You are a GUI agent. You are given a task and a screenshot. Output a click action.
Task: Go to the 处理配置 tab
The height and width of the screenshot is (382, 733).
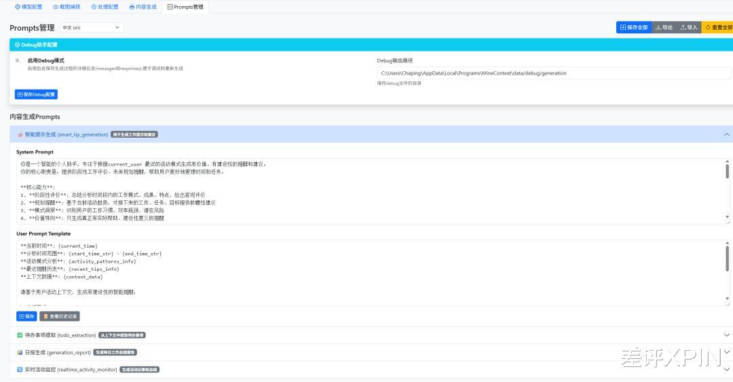coord(105,7)
